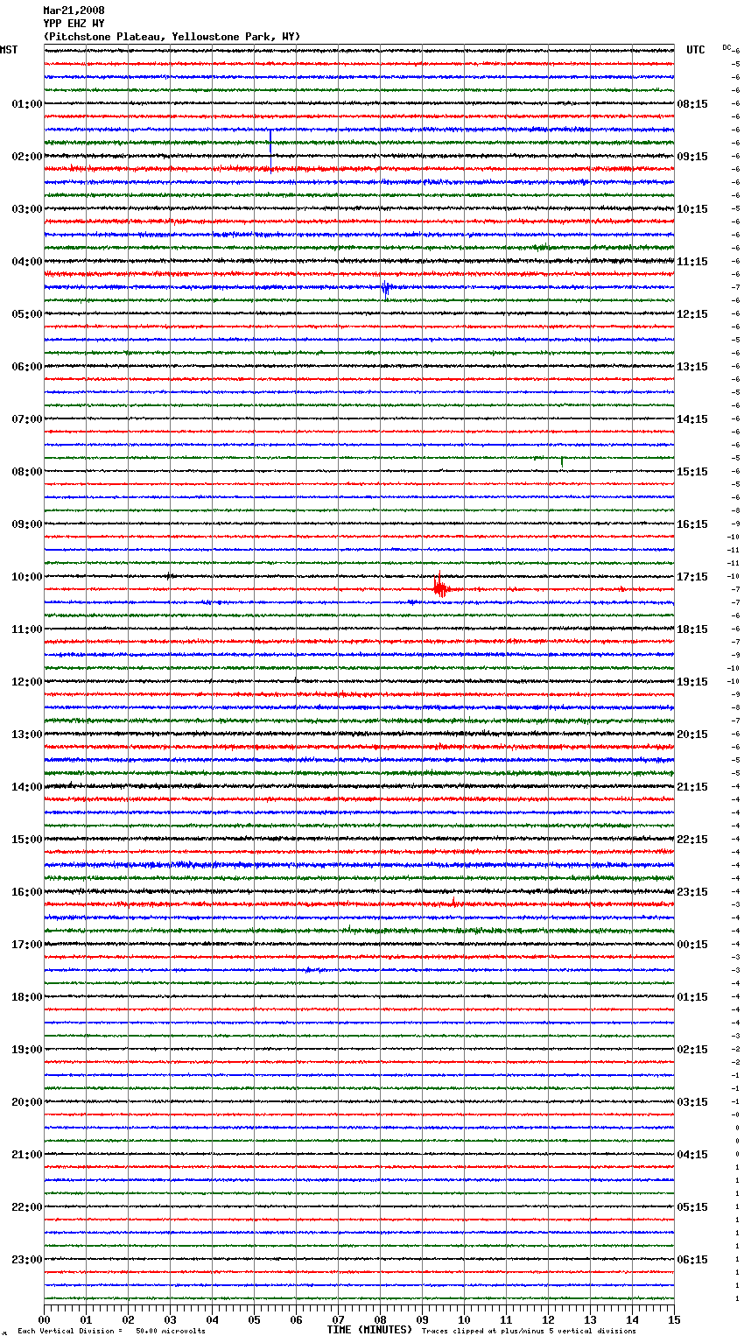Click the small green spike before 08:00 MST
The height and width of the screenshot is (1343, 744).
coord(562,461)
